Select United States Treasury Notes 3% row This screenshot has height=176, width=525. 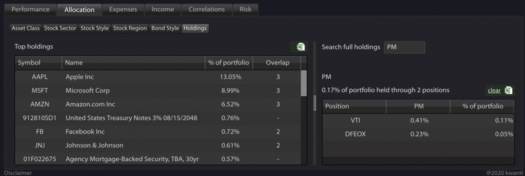point(158,118)
